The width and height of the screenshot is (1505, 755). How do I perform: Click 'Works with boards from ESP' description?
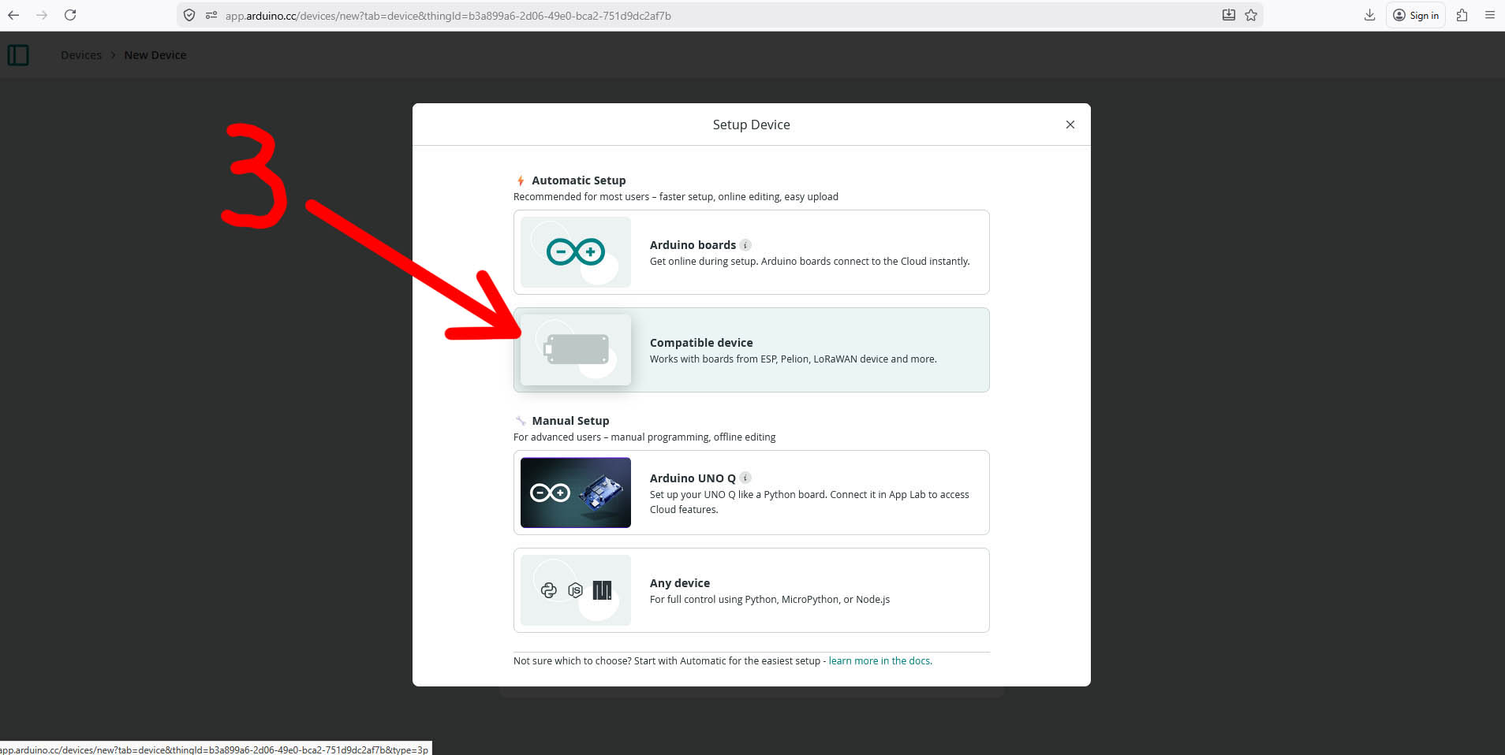tap(794, 359)
